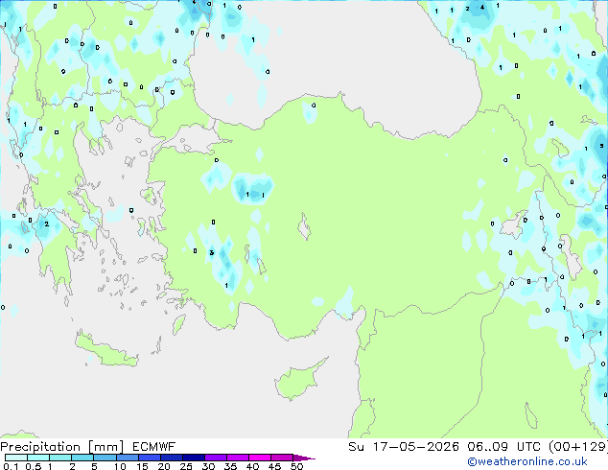Click the '3' precipitation value in western Turkey

pos(211,252)
